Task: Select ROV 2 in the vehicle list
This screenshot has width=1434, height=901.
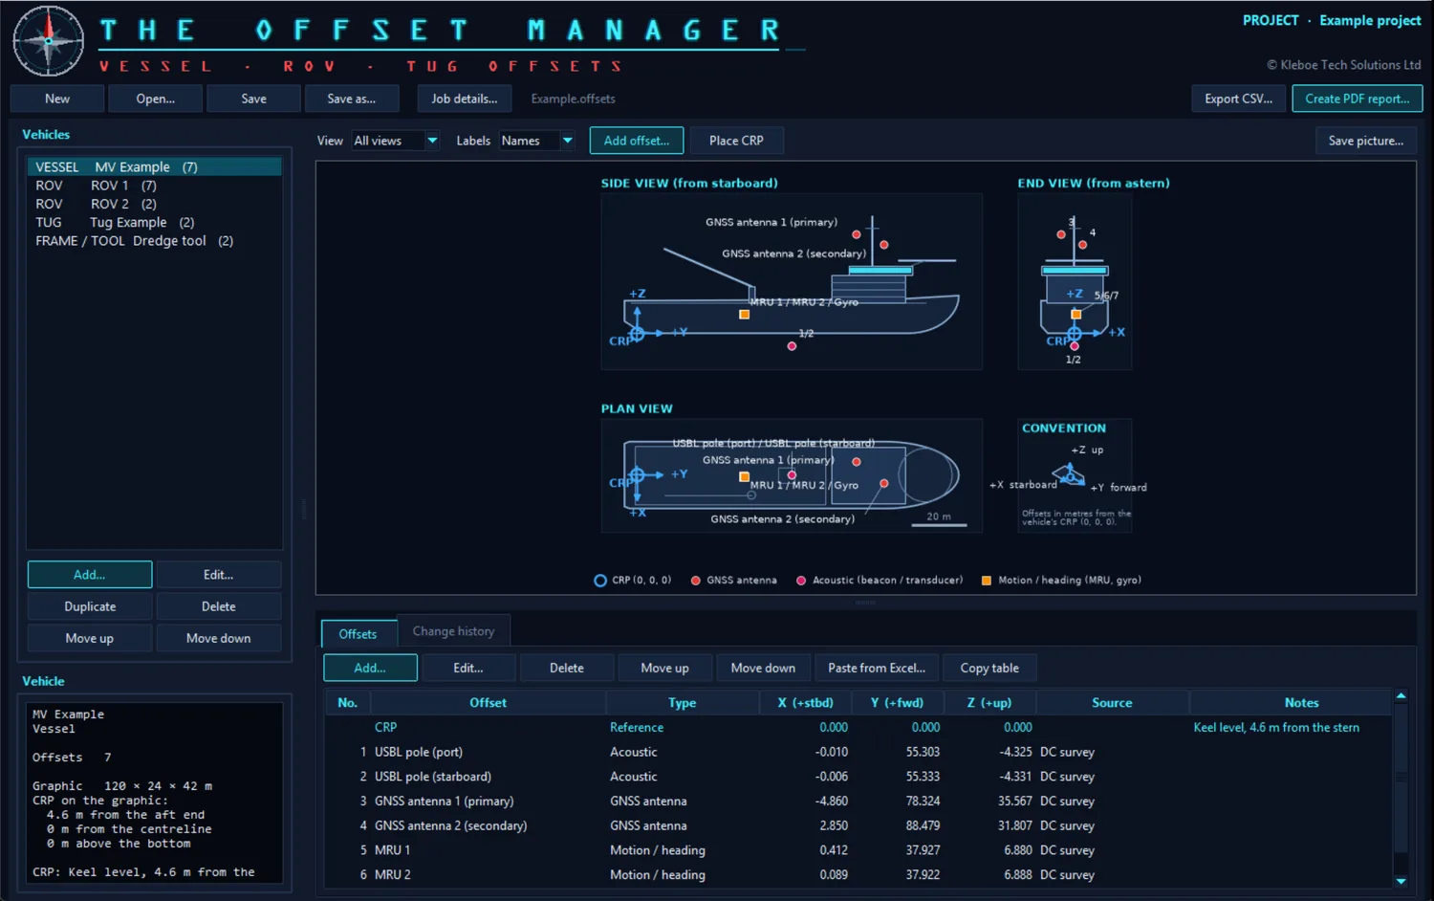Action: (154, 204)
